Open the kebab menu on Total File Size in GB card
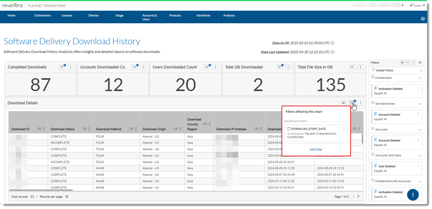This screenshot has height=209, width=432. coord(361,67)
